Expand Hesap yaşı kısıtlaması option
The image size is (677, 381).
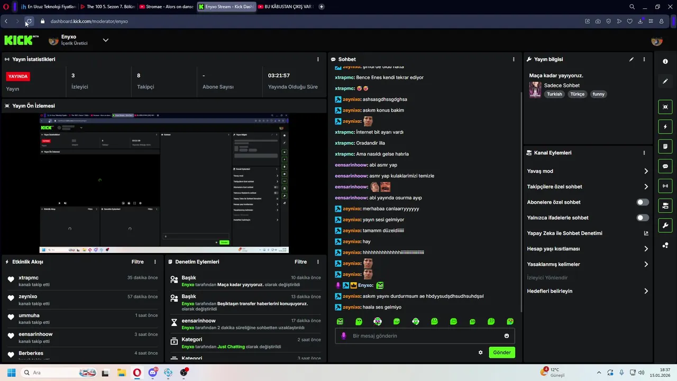(588, 249)
